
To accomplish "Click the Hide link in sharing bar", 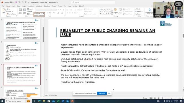I will pyautogui.click(x=109, y=93).
